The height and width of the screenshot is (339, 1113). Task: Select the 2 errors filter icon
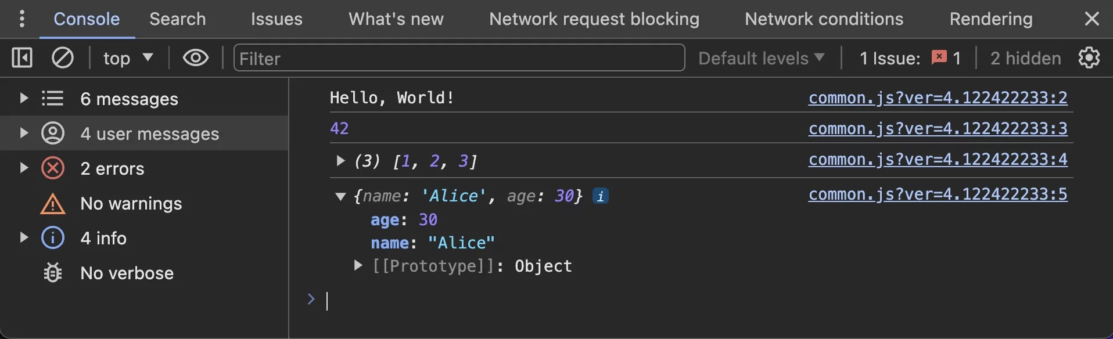(53, 168)
